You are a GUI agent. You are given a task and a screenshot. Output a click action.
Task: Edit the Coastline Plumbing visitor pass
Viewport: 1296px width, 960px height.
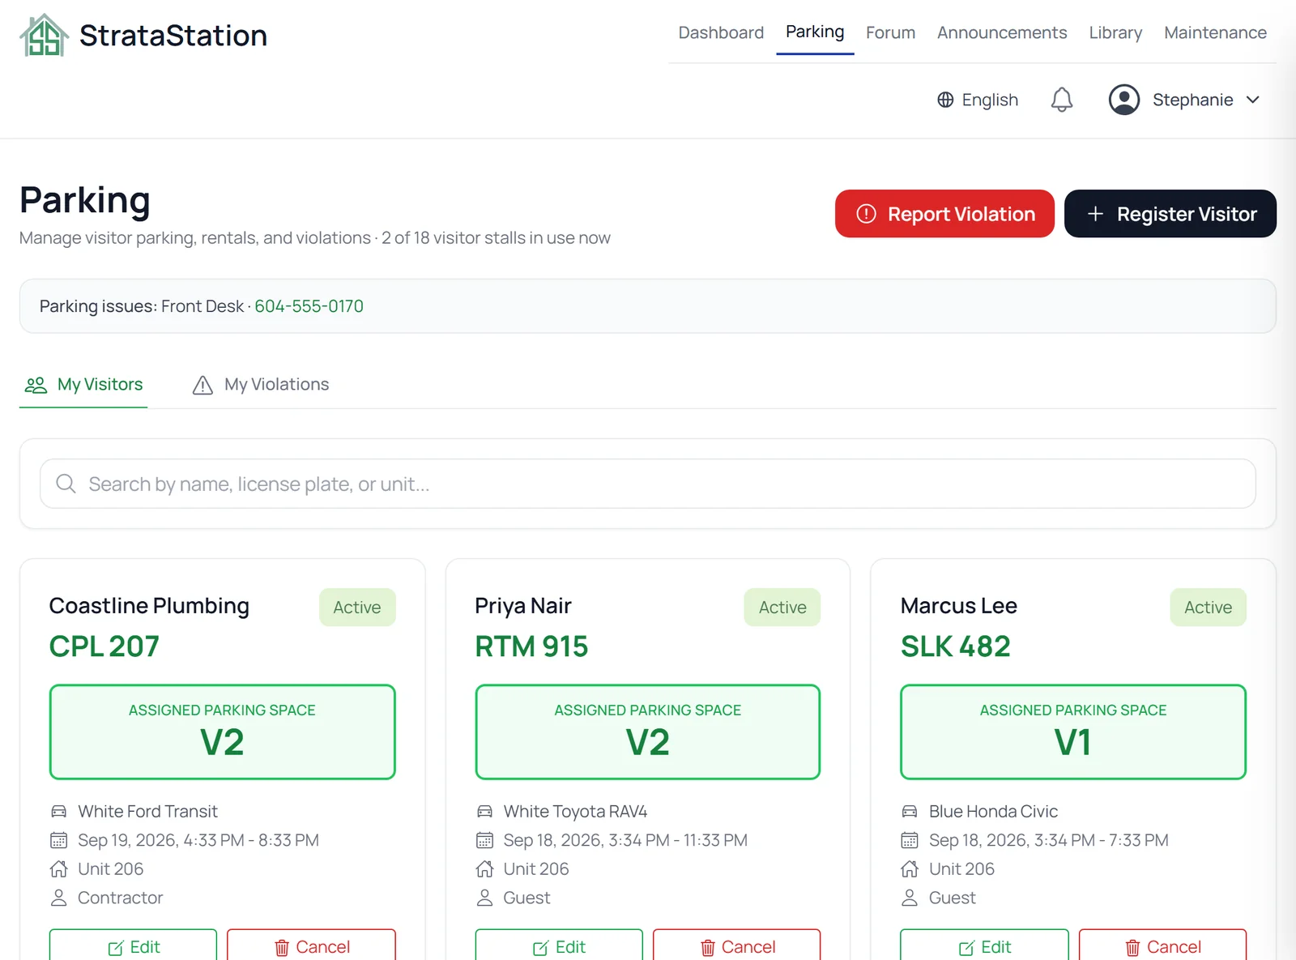(x=133, y=946)
